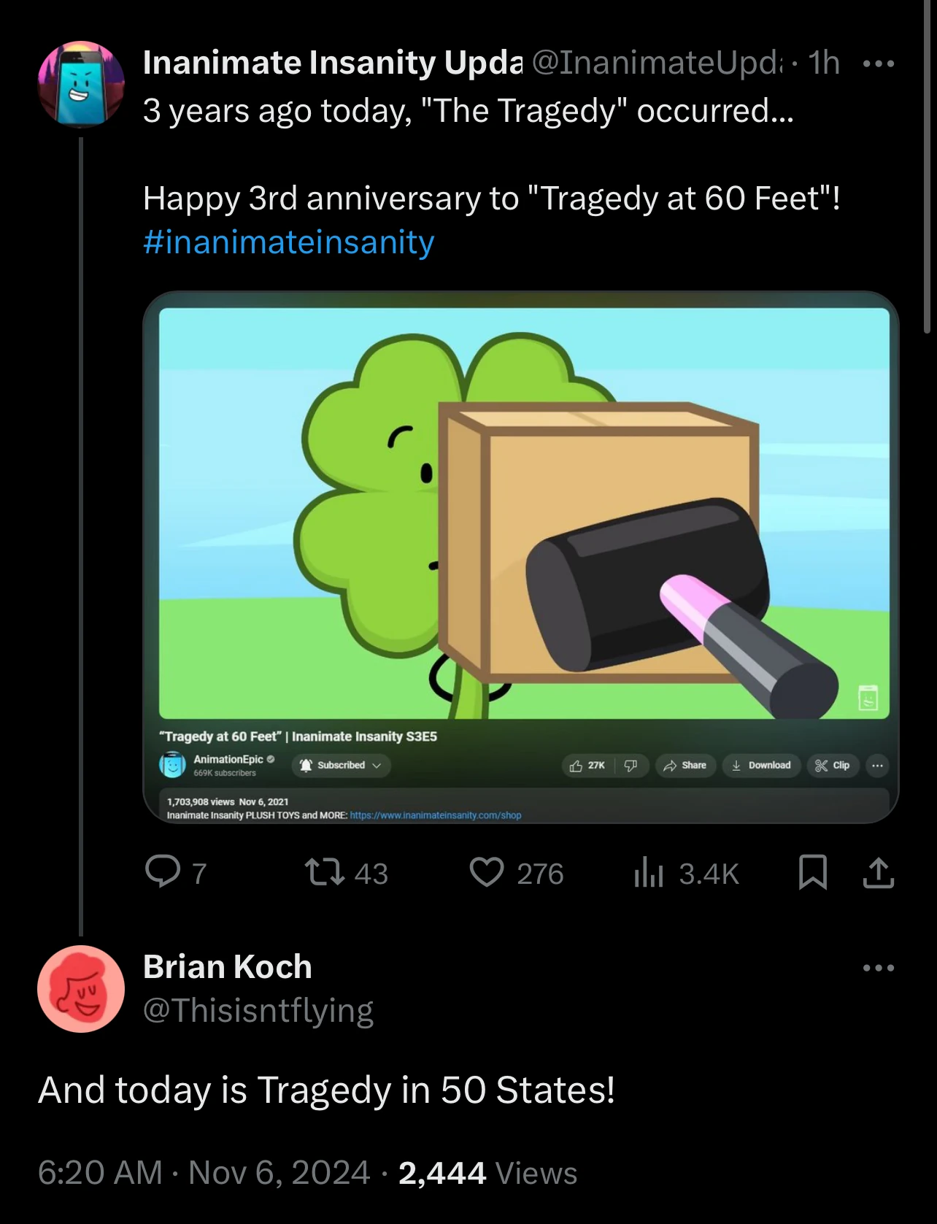This screenshot has height=1224, width=937.
Task: Open the @Thisisntflying handle
Action: [258, 1010]
